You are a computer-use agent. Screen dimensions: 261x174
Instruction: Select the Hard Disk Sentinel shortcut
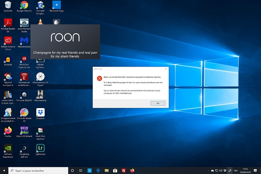40,133
